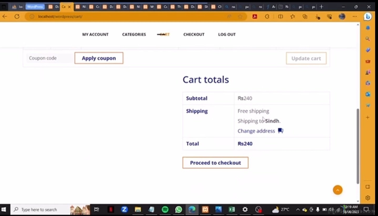Open the Adobe Acrobat PDF extension icon
Screen dimensions: 378x216
coord(255,17)
